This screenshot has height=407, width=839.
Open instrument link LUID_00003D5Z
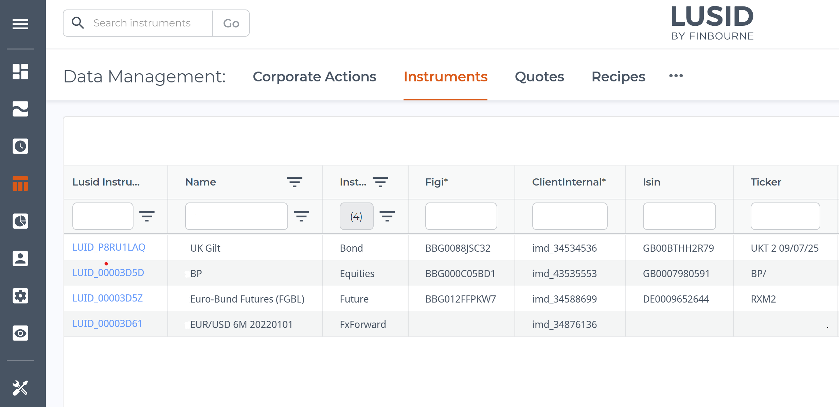pos(107,298)
